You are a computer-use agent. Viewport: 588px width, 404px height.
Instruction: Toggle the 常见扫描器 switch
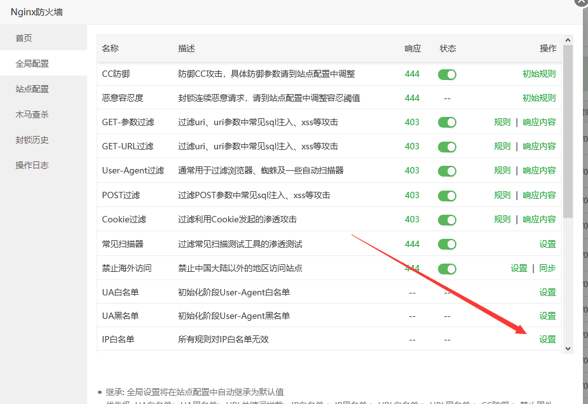coord(447,245)
